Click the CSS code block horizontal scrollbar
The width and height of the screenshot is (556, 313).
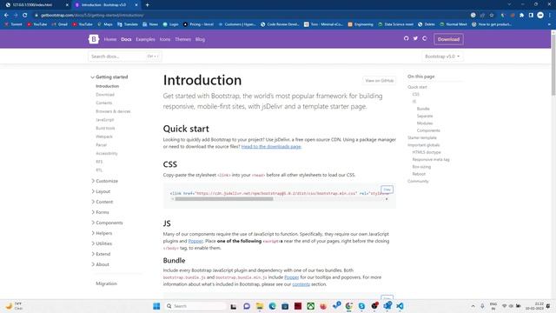[x=224, y=199]
